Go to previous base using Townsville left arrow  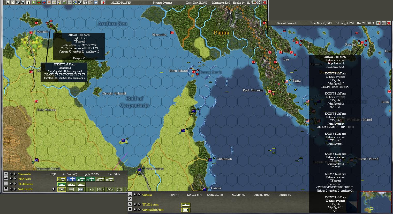(x=11, y=174)
